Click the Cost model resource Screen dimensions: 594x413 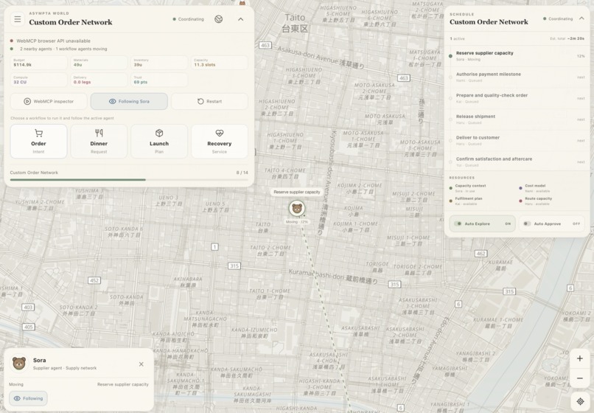point(534,188)
